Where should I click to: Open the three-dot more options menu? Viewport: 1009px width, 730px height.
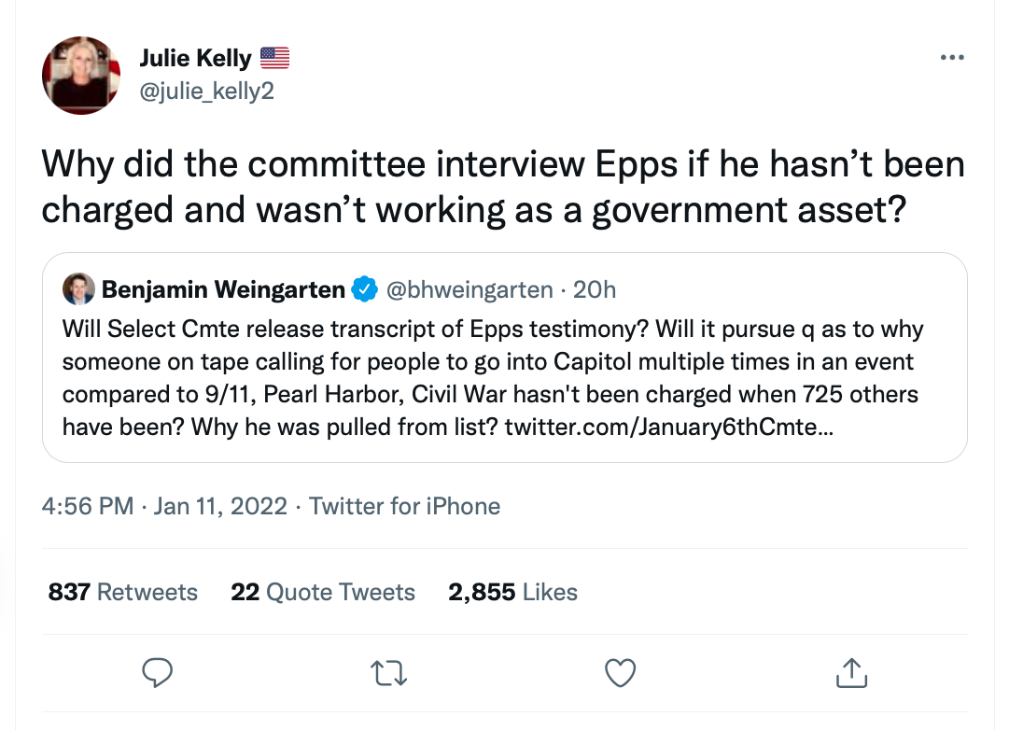pos(951,58)
